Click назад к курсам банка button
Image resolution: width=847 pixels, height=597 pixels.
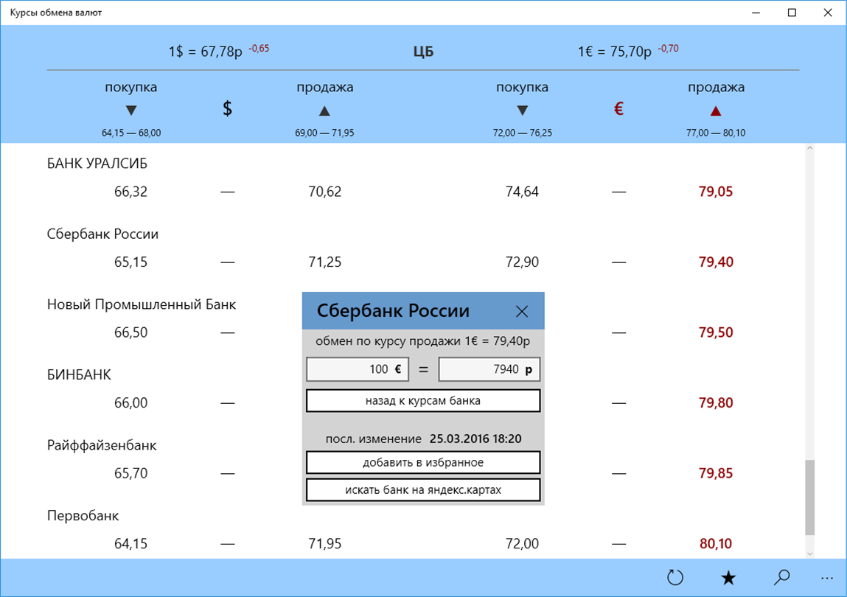pyautogui.click(x=423, y=401)
